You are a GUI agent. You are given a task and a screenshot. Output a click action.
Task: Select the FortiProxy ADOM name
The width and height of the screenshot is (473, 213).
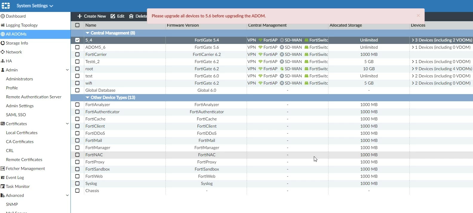coord(95,162)
